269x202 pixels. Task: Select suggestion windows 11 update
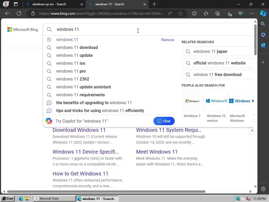click(74, 55)
